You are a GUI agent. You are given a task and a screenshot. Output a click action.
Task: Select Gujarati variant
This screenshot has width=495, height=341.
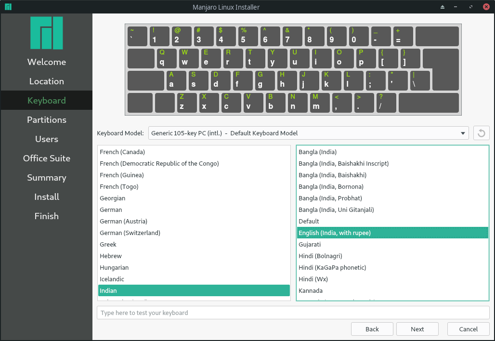click(x=392, y=244)
